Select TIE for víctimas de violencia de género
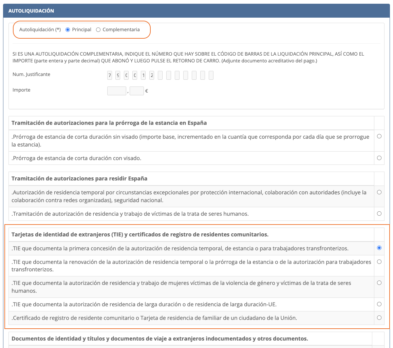393x348 pixels. [x=379, y=283]
